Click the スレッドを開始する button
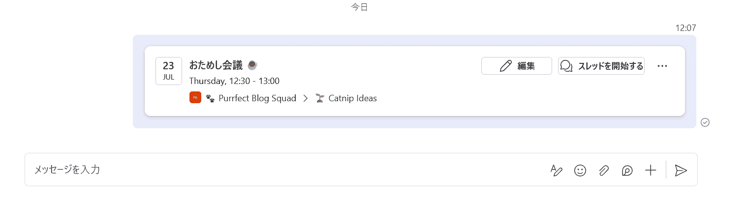 pyautogui.click(x=601, y=66)
